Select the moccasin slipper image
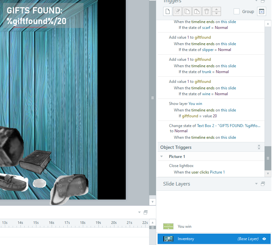272x245 pixels. click(13, 182)
